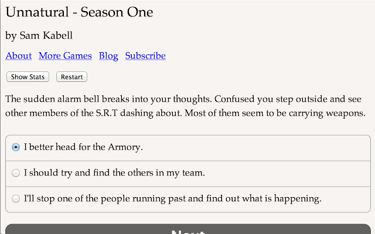
Task: Restart the game with Restart button
Action: point(71,77)
